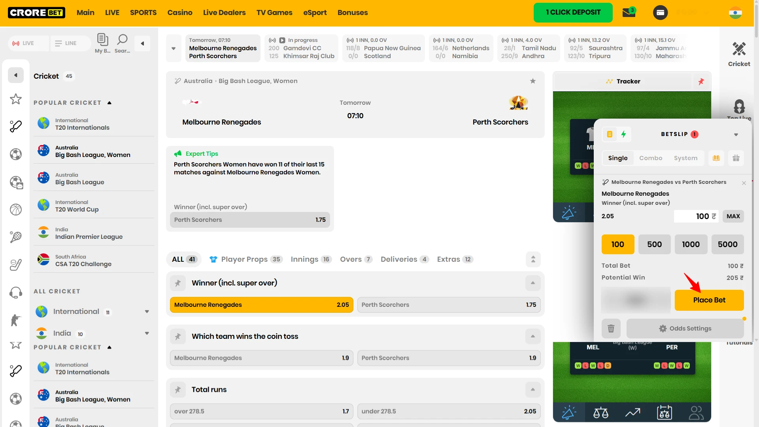Switch to the Combo bet tab
This screenshot has height=427, width=759.
coord(651,158)
